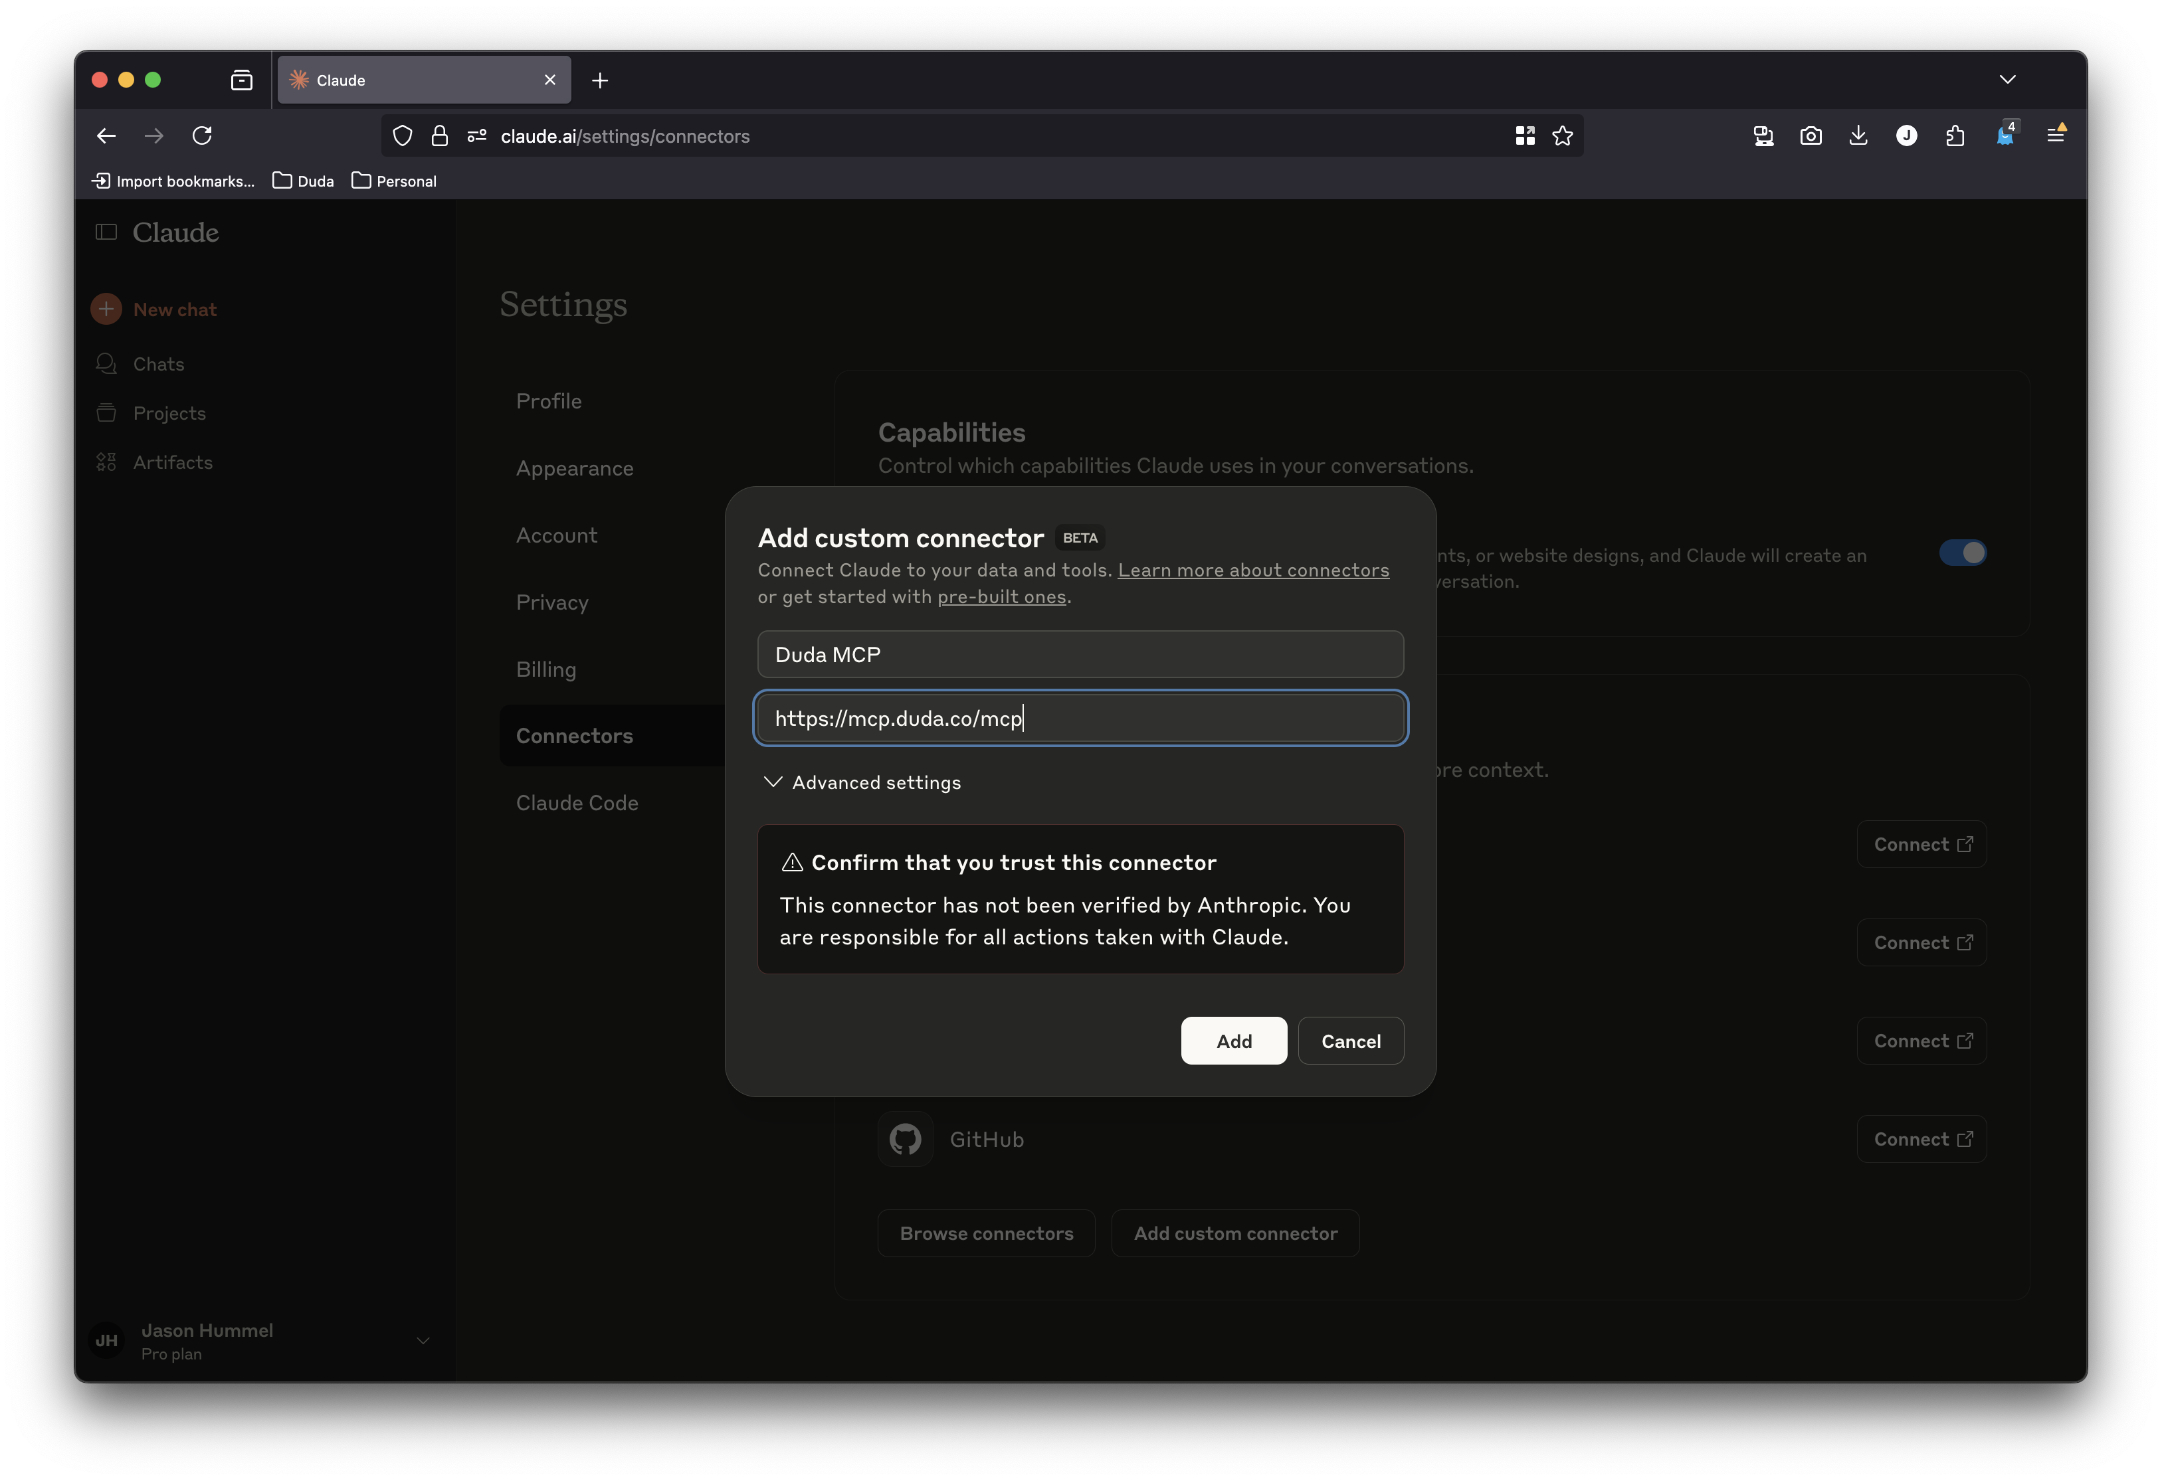2162x1481 pixels.
Task: Open the Duda bookmarks folder
Action: [303, 181]
